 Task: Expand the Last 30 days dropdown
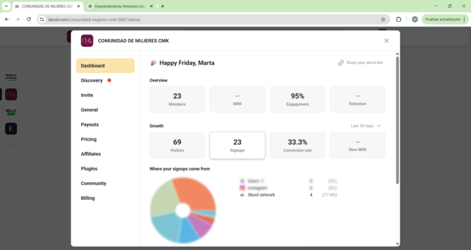coord(366,126)
